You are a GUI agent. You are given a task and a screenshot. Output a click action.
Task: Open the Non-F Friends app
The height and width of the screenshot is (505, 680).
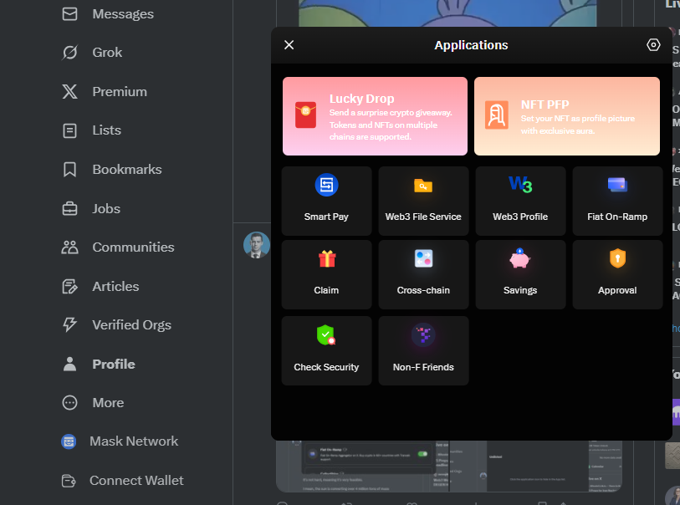point(423,350)
